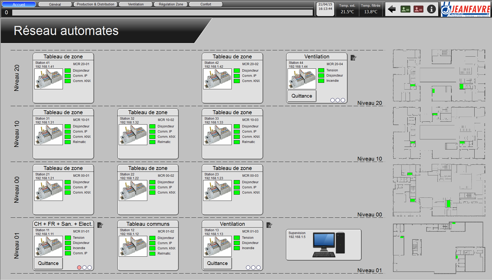Click edit note icon beside CH + FR + San. panel
The height and width of the screenshot is (280, 492).
(x=100, y=225)
